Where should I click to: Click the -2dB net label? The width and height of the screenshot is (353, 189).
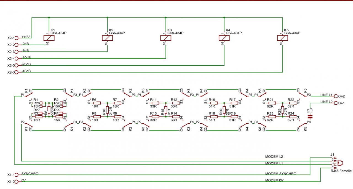[25, 44]
